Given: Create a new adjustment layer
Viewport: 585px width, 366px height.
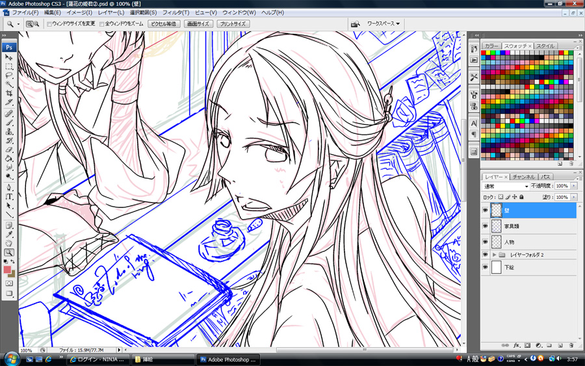Looking at the screenshot, I should 538,345.
